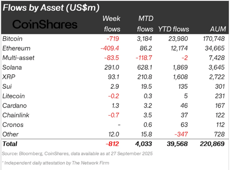Select the Bitcoin row label

[x=13, y=39]
